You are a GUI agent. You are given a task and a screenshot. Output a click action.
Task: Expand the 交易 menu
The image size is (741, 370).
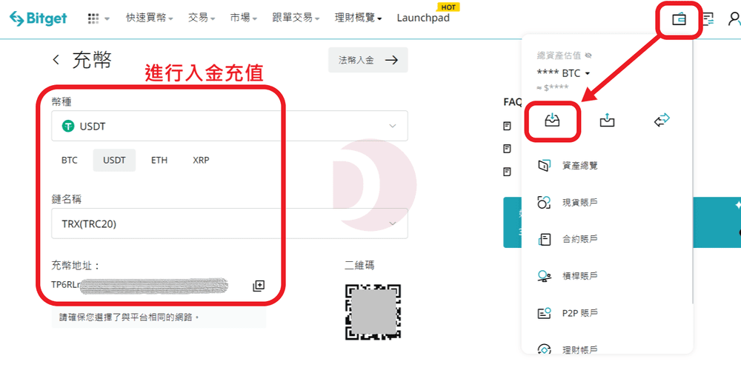click(202, 18)
